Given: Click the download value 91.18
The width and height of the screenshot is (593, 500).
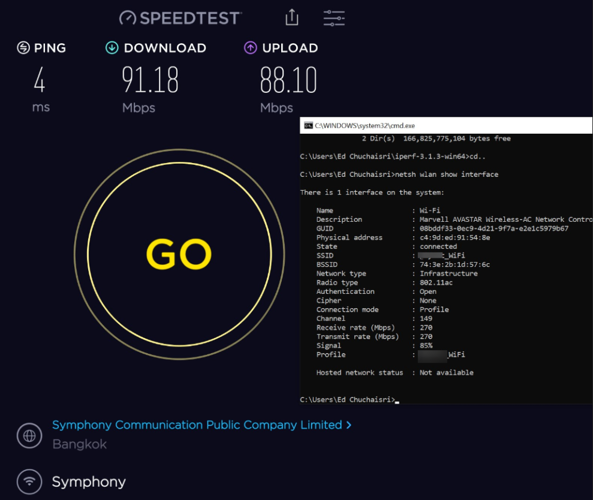Looking at the screenshot, I should coord(150,80).
